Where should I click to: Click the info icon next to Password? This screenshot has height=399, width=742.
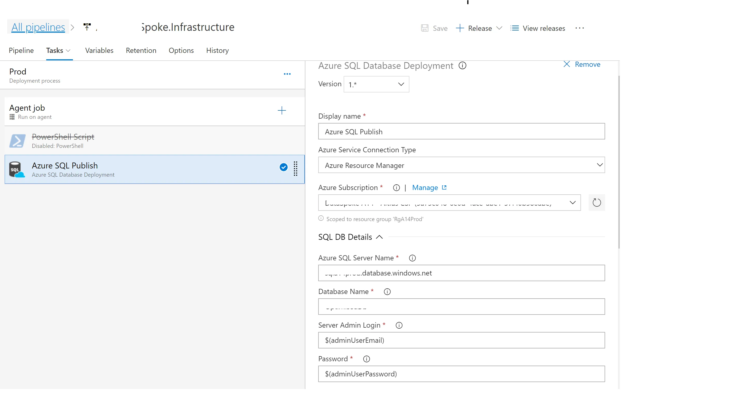[367, 359]
